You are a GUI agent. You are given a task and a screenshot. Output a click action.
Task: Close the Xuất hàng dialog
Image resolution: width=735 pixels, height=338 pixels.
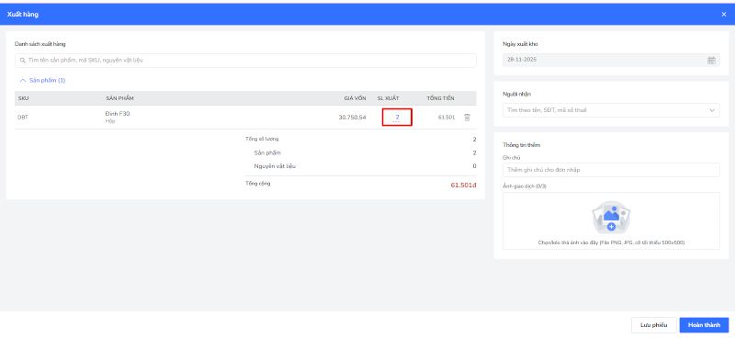tap(724, 15)
